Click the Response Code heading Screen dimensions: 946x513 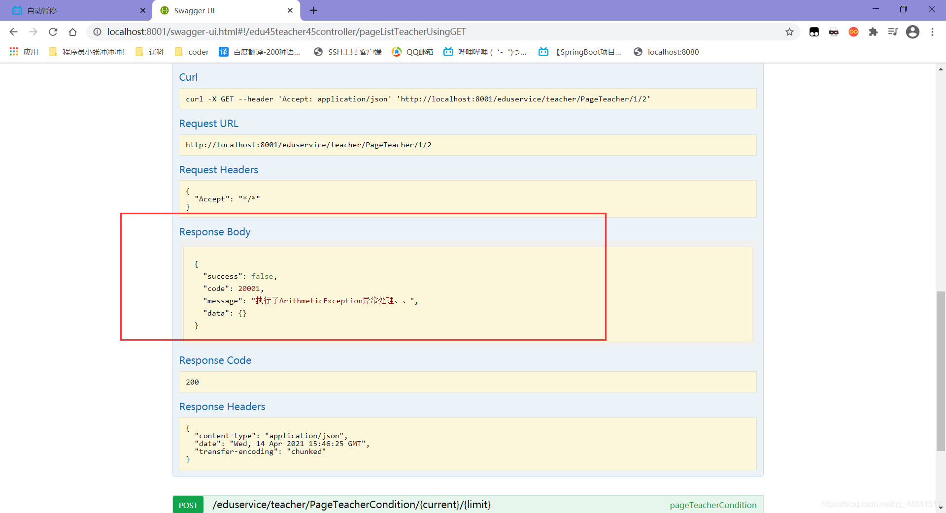coord(215,360)
